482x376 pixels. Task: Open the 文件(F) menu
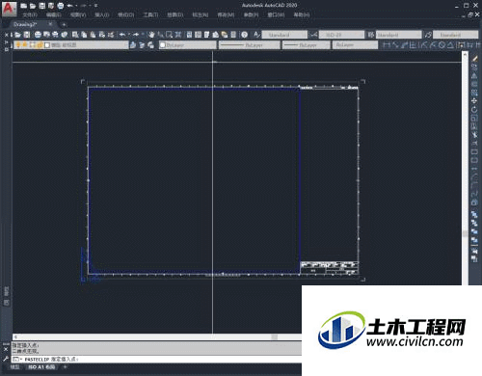[x=30, y=14]
